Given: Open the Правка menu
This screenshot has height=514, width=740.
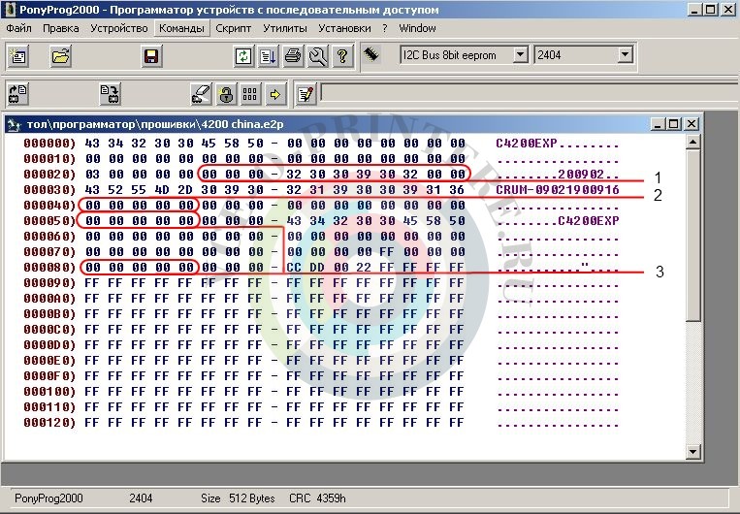Looking at the screenshot, I should tap(61, 28).
